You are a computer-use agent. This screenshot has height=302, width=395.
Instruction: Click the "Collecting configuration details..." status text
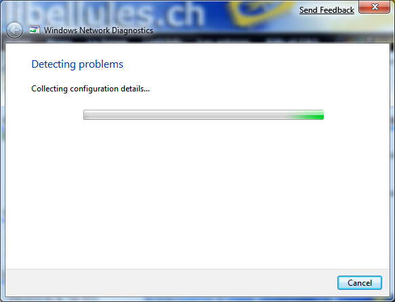click(x=90, y=89)
